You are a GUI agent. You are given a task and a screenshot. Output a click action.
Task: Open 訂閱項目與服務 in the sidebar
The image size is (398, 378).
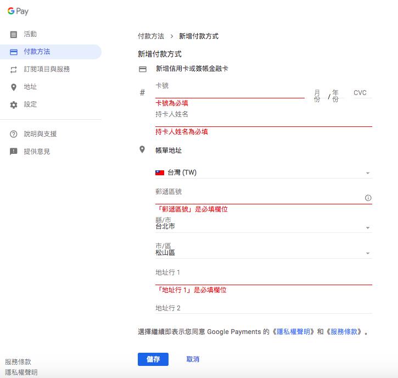tap(51, 69)
